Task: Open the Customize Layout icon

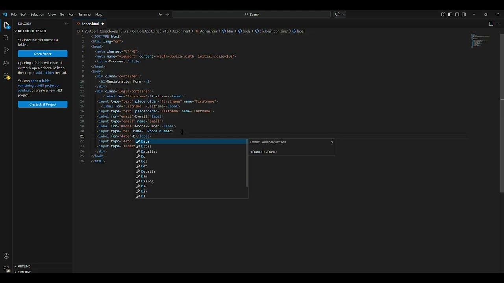Action: pos(443,14)
